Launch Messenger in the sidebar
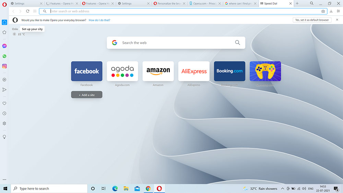The height and width of the screenshot is (193, 343). 4,46
